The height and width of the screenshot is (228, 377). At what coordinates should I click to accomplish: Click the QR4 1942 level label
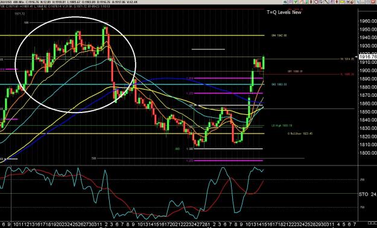point(279,35)
